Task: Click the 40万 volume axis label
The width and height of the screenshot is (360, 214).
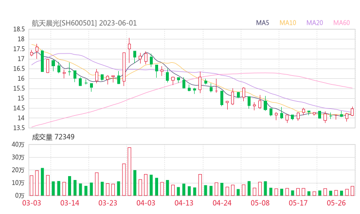Action: (18, 144)
